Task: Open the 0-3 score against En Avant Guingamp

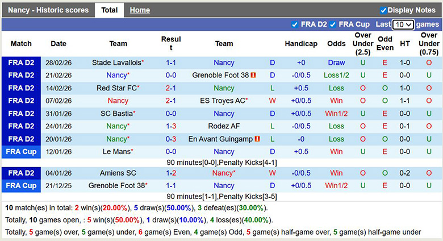Action: point(170,139)
